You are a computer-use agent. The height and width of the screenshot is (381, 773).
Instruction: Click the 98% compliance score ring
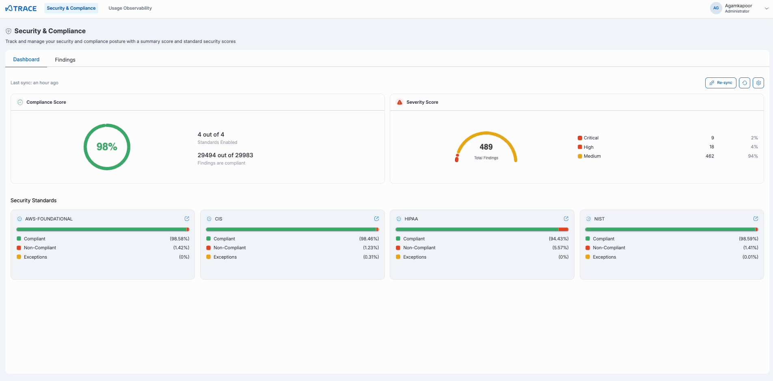[x=107, y=147]
